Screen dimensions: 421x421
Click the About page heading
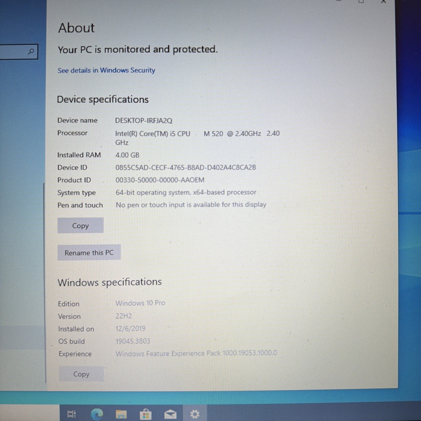pos(76,28)
